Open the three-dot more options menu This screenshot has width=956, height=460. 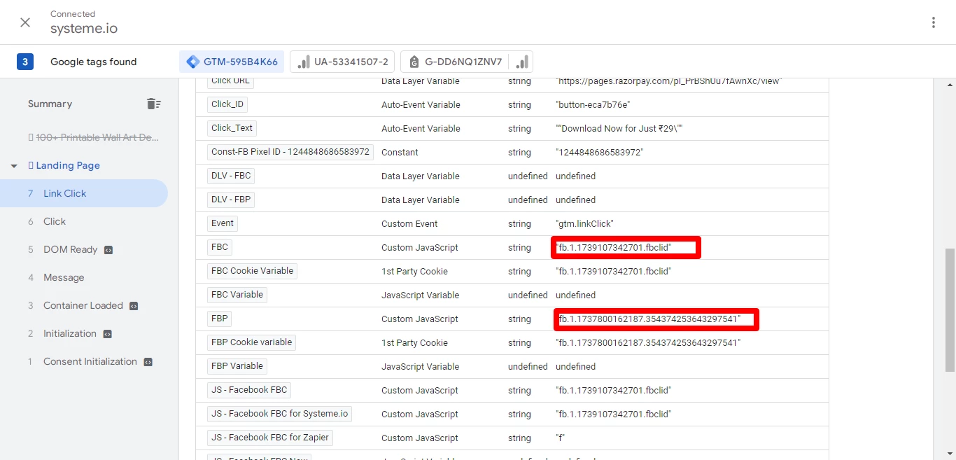pos(933,22)
